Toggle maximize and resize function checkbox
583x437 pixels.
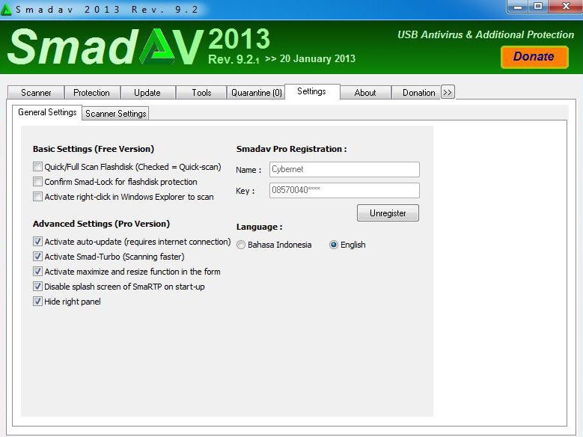[37, 271]
